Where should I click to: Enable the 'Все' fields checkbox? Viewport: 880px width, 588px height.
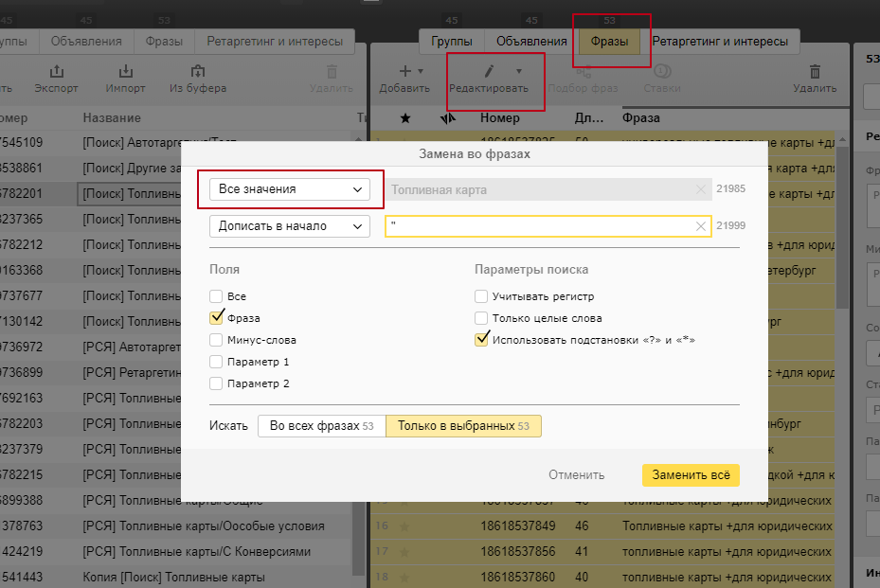(216, 296)
